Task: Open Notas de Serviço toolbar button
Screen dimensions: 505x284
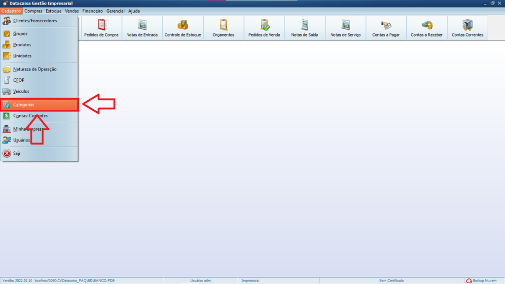Action: (345, 28)
